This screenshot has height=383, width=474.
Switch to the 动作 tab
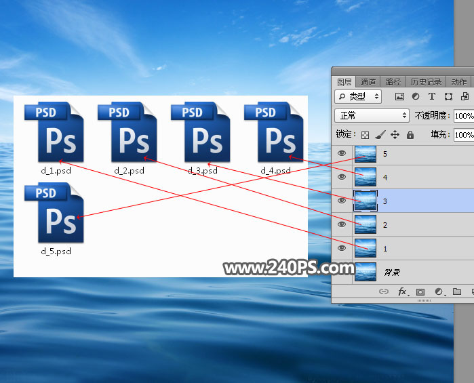[458, 82]
